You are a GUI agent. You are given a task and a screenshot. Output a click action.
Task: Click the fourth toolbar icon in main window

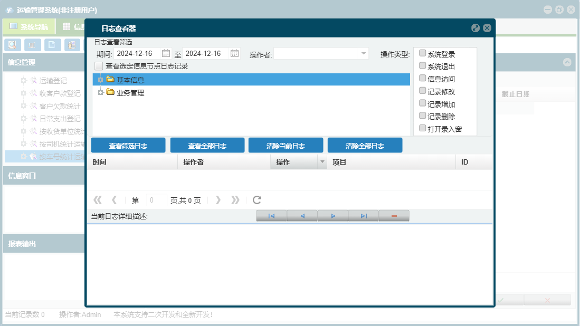click(x=72, y=45)
